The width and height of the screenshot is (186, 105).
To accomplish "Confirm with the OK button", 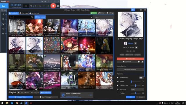I will point(130,97).
